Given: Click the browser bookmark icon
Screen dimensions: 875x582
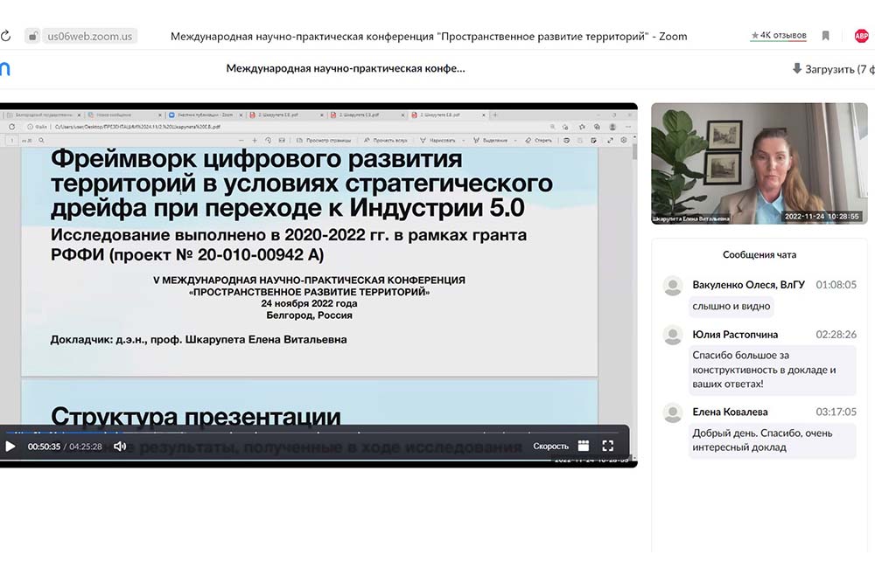Looking at the screenshot, I should point(825,36).
